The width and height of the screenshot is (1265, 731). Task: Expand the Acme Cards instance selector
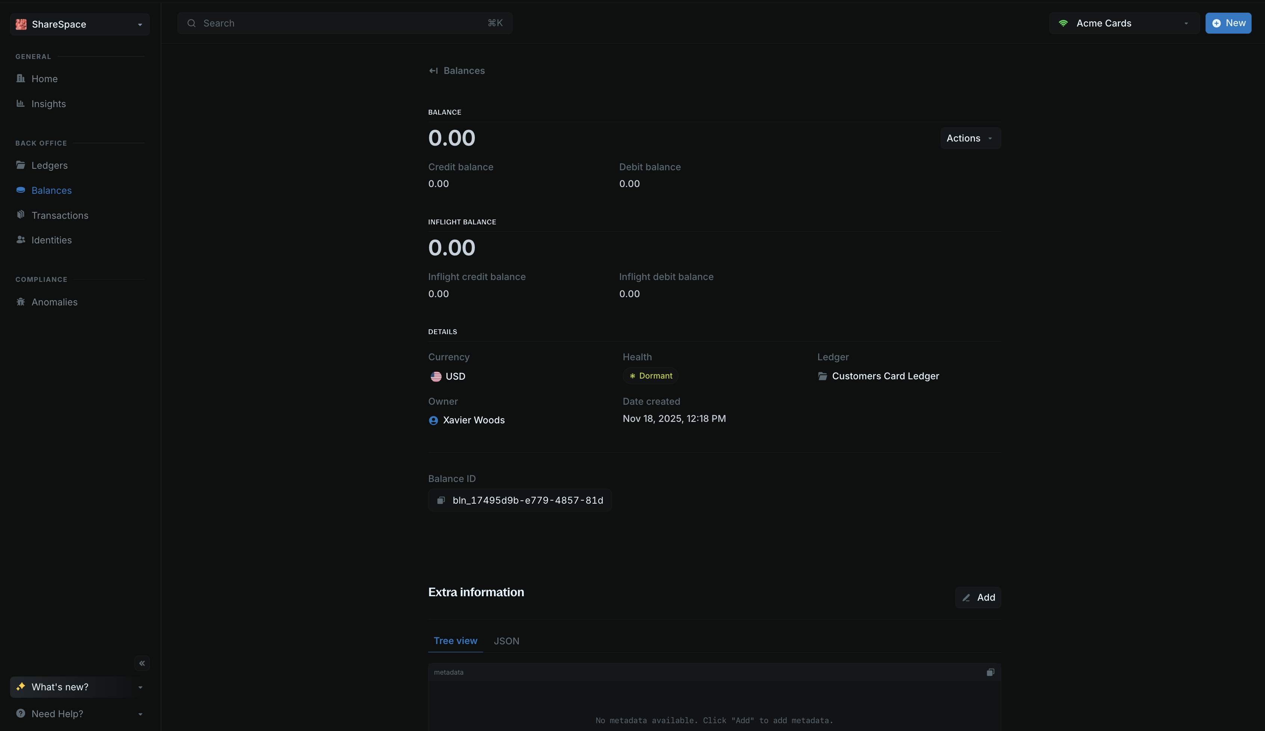[x=1123, y=23]
